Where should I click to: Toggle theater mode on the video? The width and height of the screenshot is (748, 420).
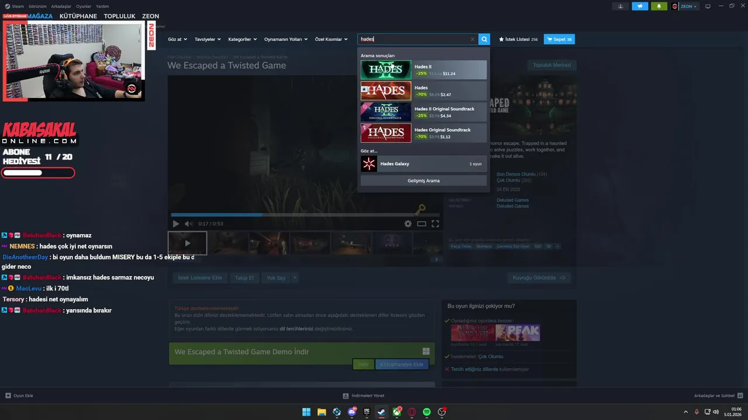point(421,223)
